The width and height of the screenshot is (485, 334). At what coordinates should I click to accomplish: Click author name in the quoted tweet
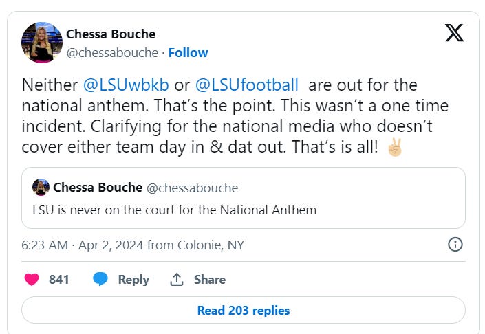point(98,187)
